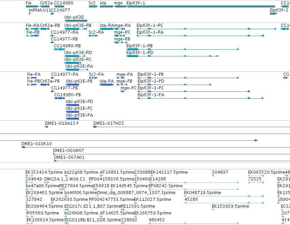Click the Eip63F-1-RD transcript
The image size is (290, 225).
(172, 56)
